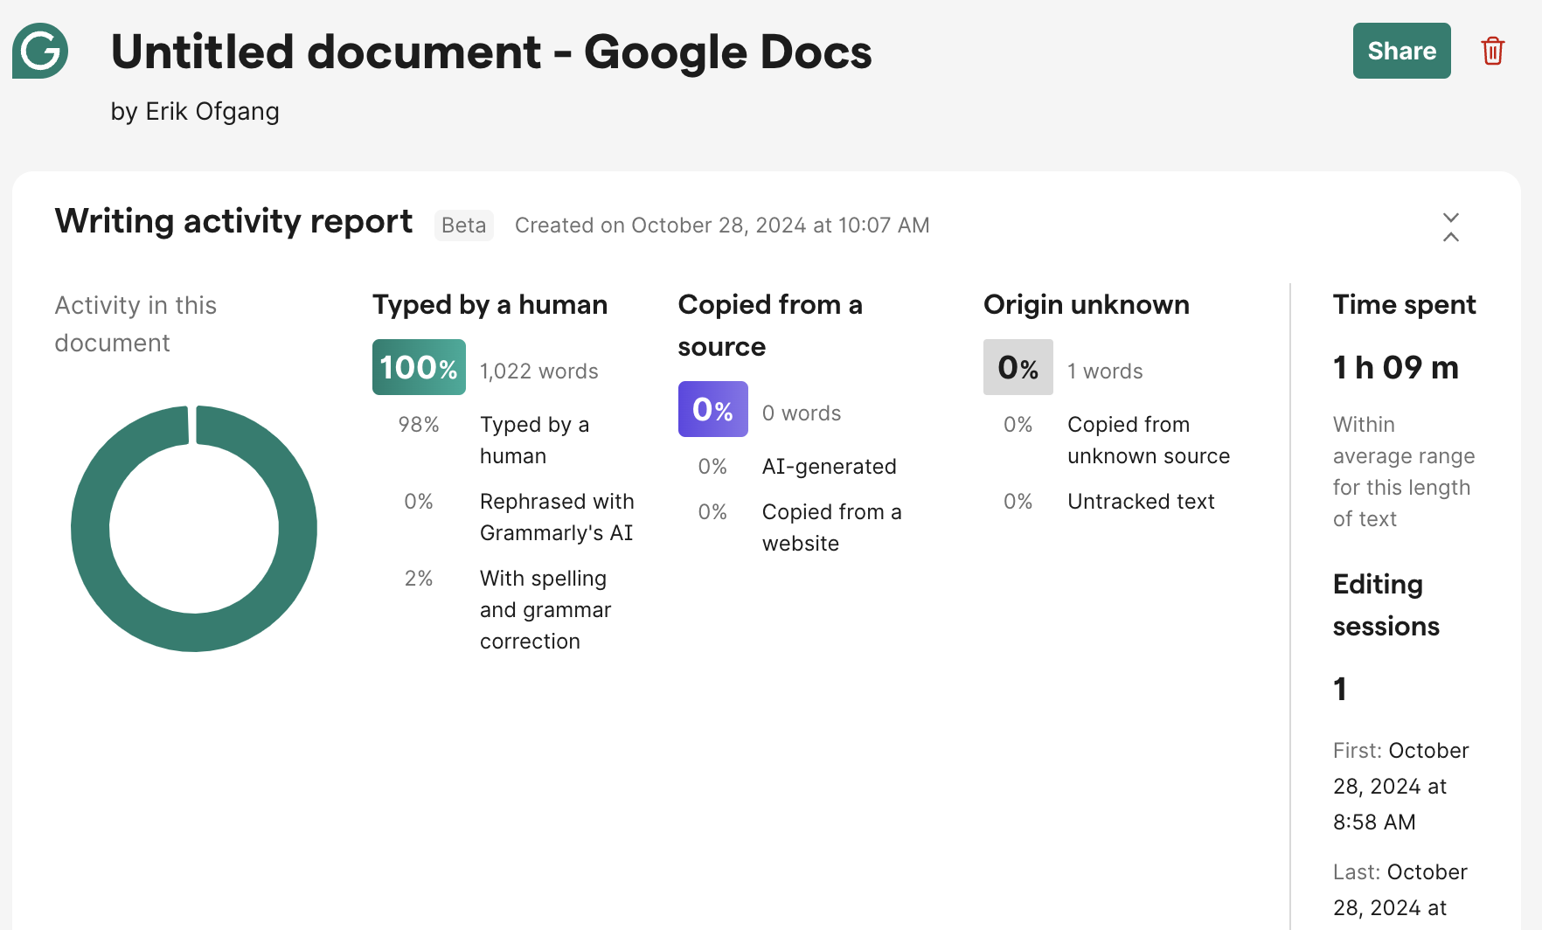Click the Grammarly logo icon
Image resolution: width=1542 pixels, height=930 pixels.
click(39, 51)
